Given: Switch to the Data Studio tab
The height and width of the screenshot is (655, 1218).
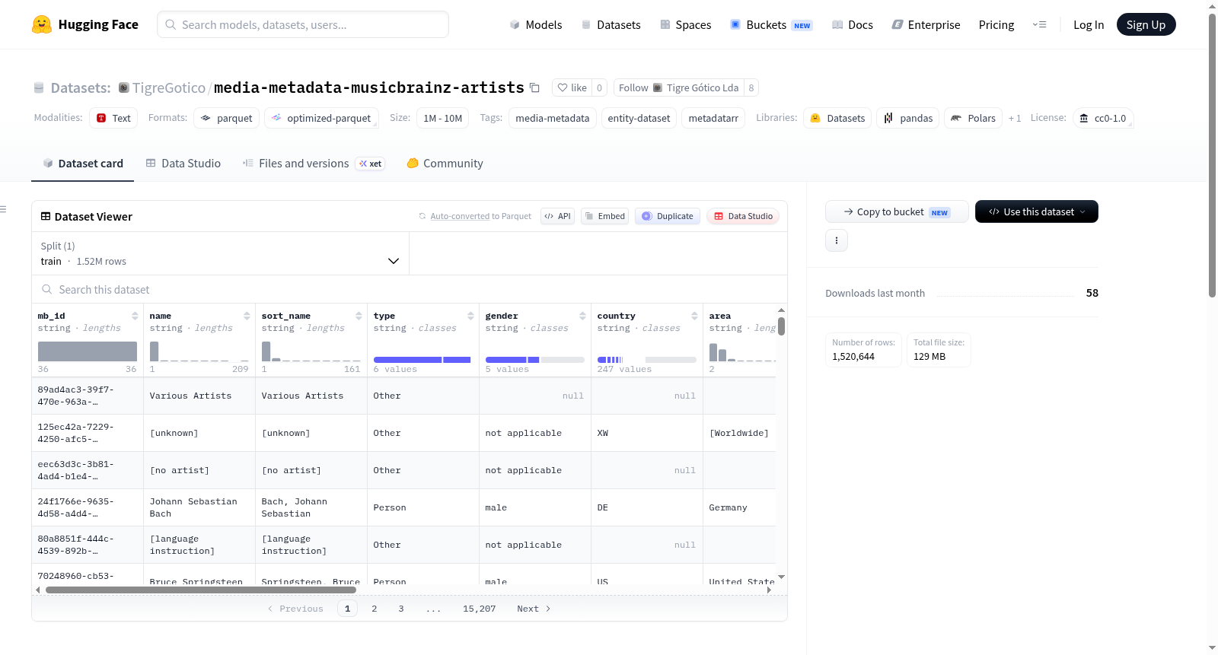Looking at the screenshot, I should tap(183, 163).
